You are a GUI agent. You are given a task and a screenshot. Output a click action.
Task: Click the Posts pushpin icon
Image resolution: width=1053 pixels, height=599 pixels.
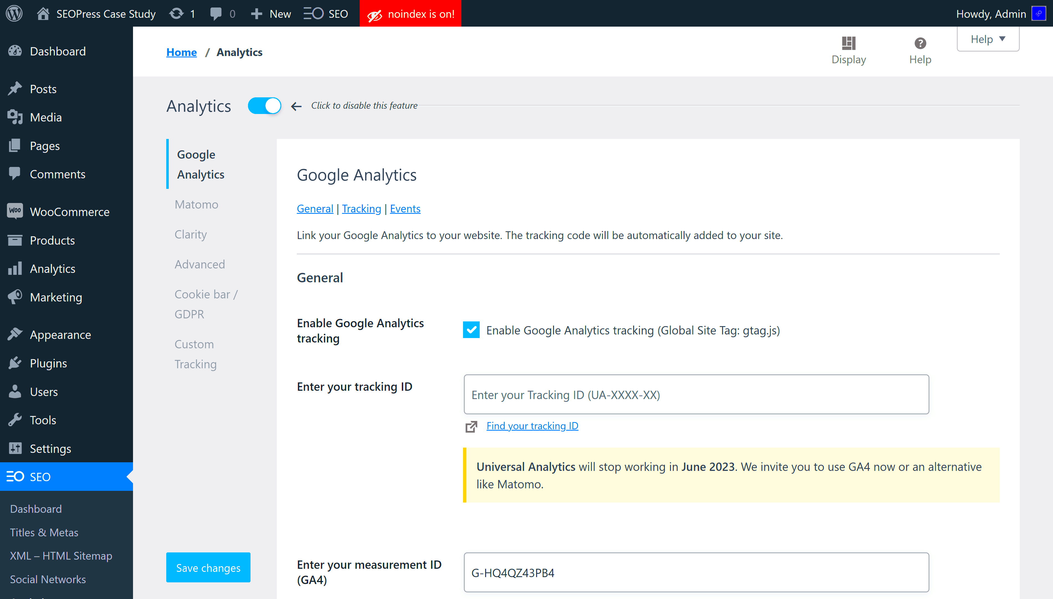[x=15, y=88]
